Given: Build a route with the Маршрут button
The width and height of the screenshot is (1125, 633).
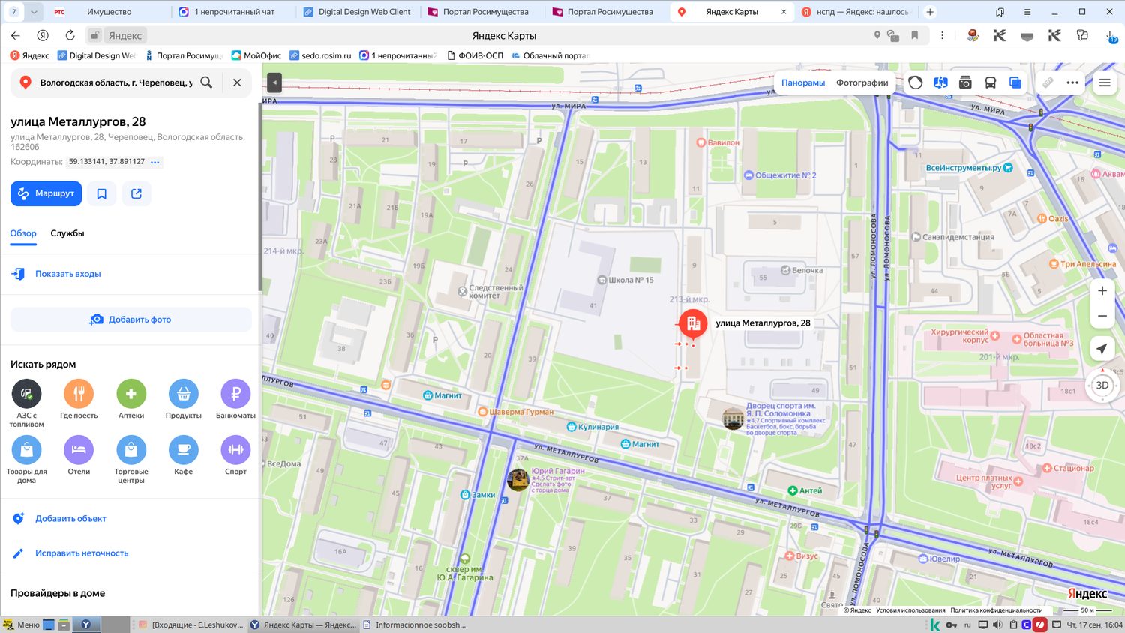Looking at the screenshot, I should tap(46, 193).
